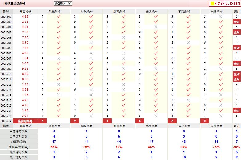Click the 目前连对次数 row label
The width and height of the screenshot is (241, 160).
(x=18, y=137)
